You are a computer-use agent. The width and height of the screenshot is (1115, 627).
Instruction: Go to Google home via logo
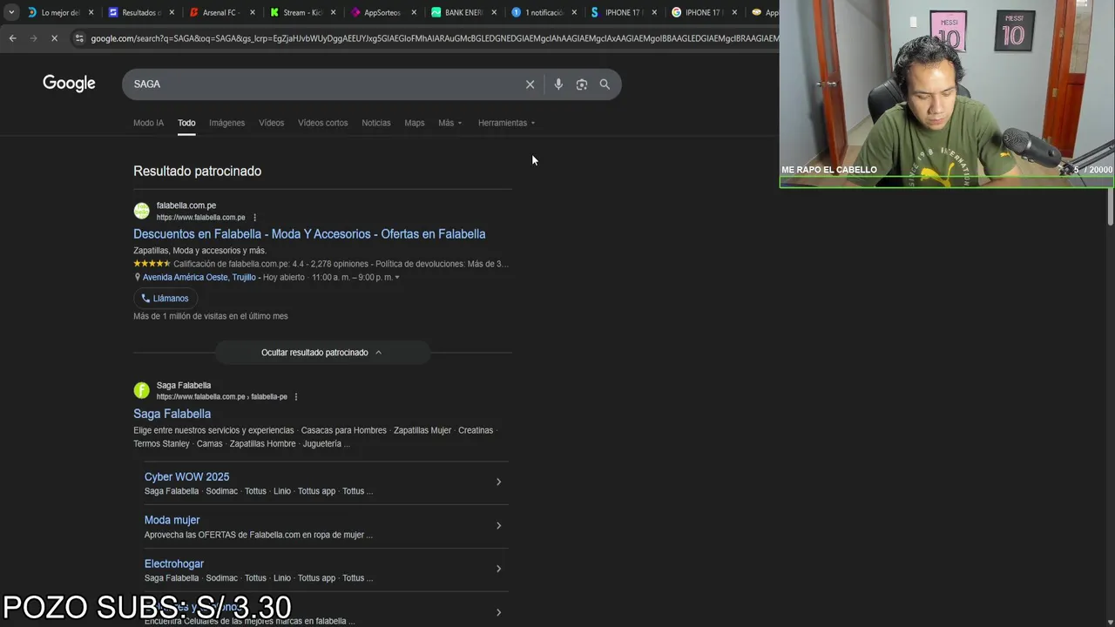69,84
